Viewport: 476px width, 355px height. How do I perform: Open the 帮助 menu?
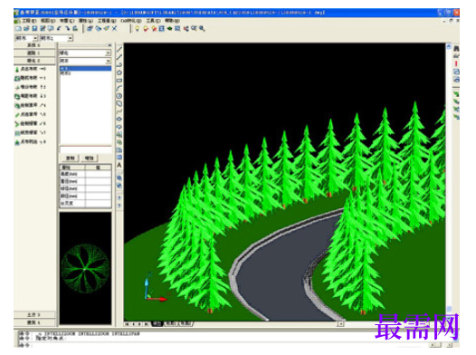pos(172,21)
